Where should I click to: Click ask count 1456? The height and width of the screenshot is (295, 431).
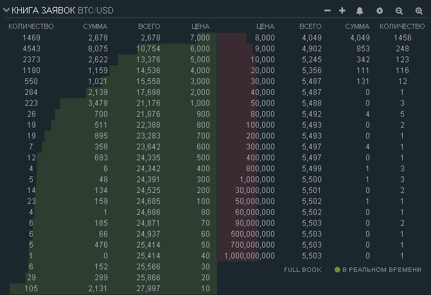click(402, 38)
